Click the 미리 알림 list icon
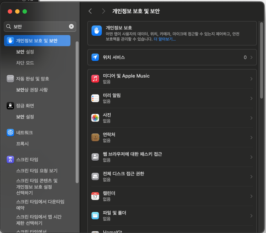 tap(95, 98)
